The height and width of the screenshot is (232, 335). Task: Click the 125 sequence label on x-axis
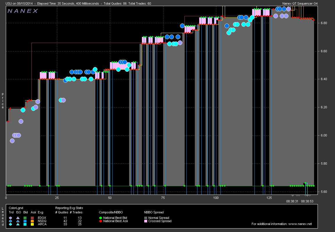point(269,198)
